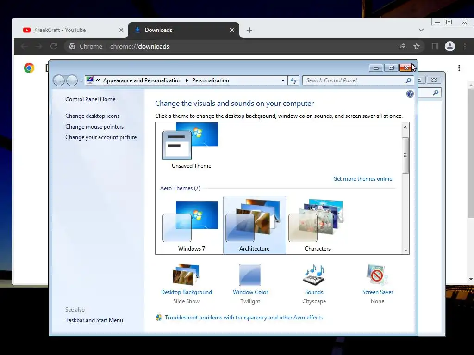The height and width of the screenshot is (355, 474).
Task: Bookmark this page with the star icon
Action: (417, 46)
